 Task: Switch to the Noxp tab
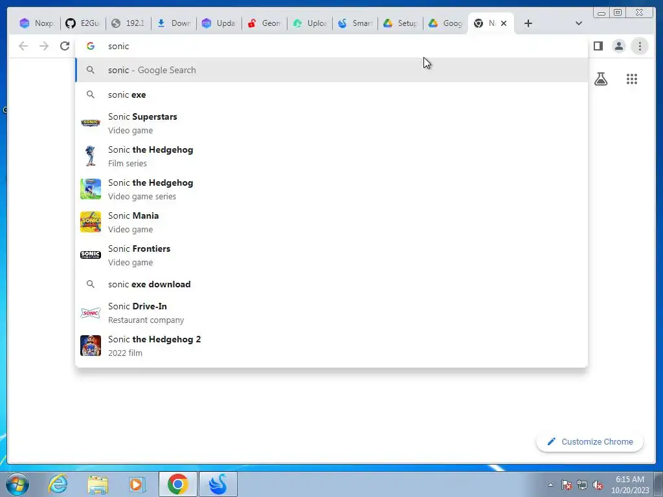[x=37, y=24]
